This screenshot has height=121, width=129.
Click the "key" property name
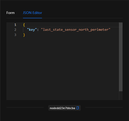click(32, 30)
